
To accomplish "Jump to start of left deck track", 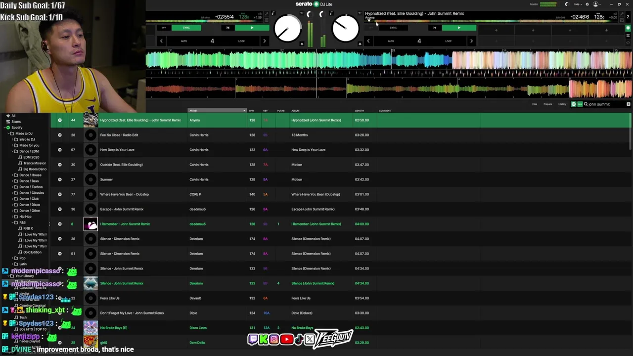I will tap(227, 28).
